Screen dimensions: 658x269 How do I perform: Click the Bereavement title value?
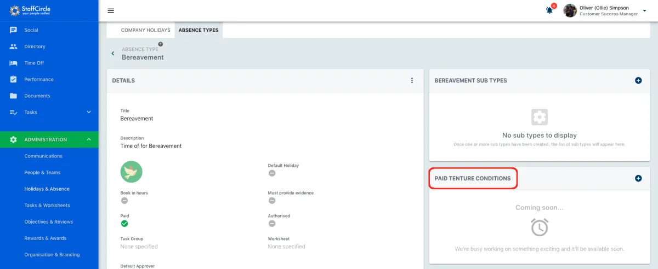click(137, 119)
